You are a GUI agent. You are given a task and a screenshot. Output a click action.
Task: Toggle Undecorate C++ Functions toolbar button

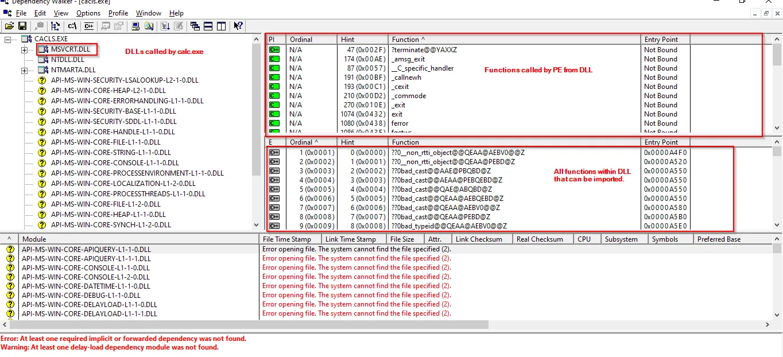[89, 26]
